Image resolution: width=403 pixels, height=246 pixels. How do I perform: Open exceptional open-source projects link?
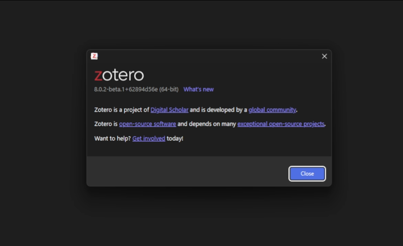click(x=281, y=124)
